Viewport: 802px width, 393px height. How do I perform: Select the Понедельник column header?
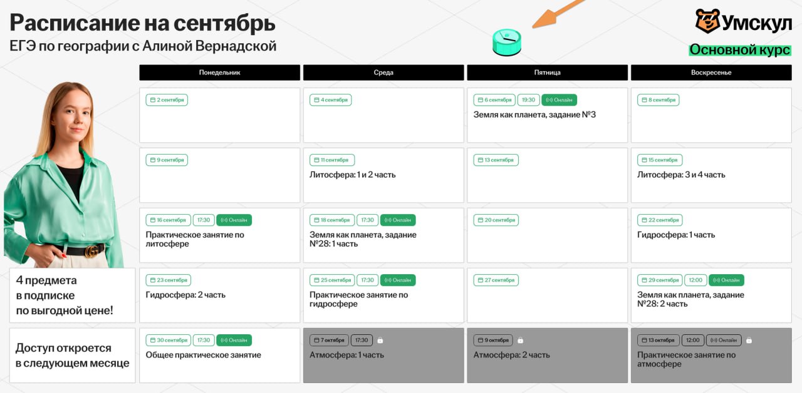[219, 73]
